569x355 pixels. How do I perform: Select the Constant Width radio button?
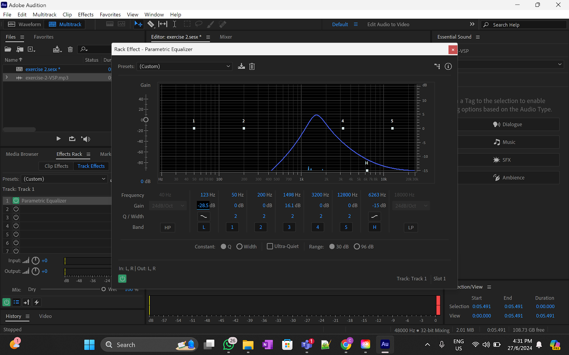point(239,246)
